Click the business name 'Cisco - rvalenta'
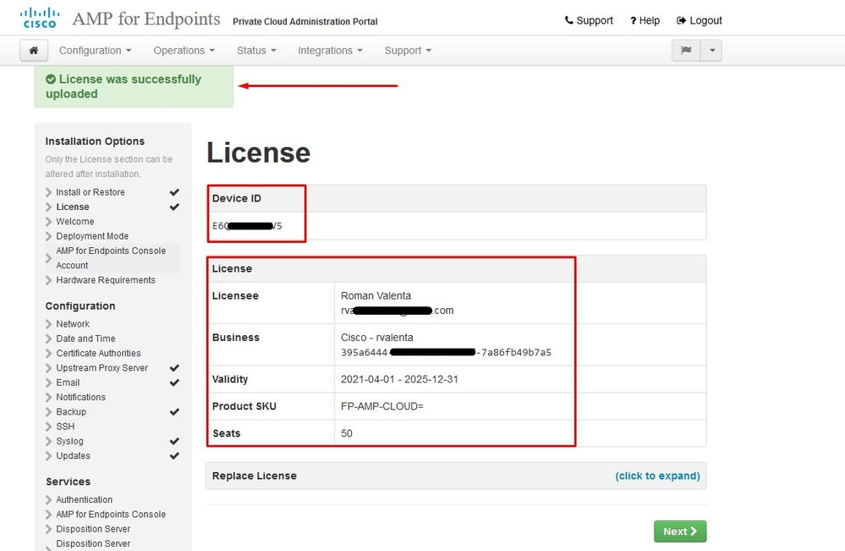This screenshot has height=551, width=845. coord(376,338)
